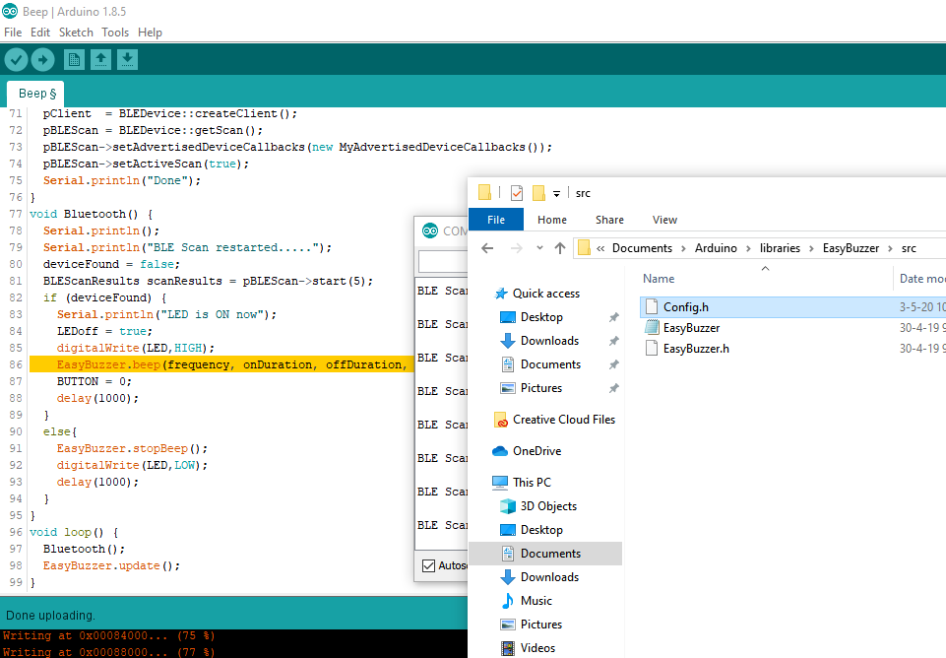Expand the chevron after EasyBuzzer in breadcrumb
The height and width of the screenshot is (658, 946).
890,248
